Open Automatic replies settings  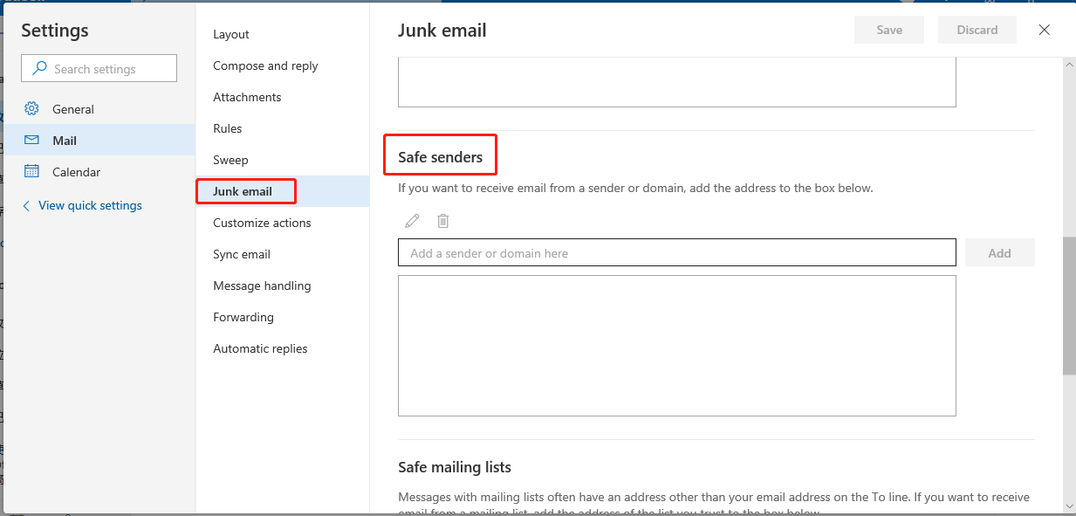coord(260,348)
